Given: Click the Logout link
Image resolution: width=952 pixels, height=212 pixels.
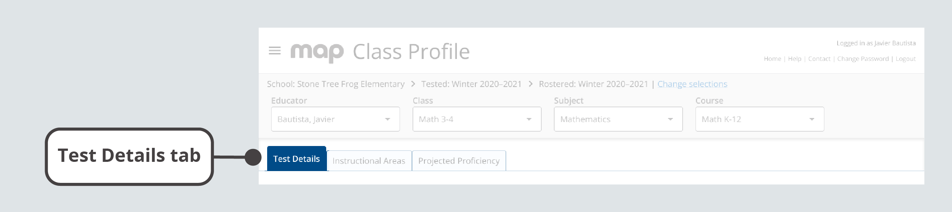Looking at the screenshot, I should [905, 59].
